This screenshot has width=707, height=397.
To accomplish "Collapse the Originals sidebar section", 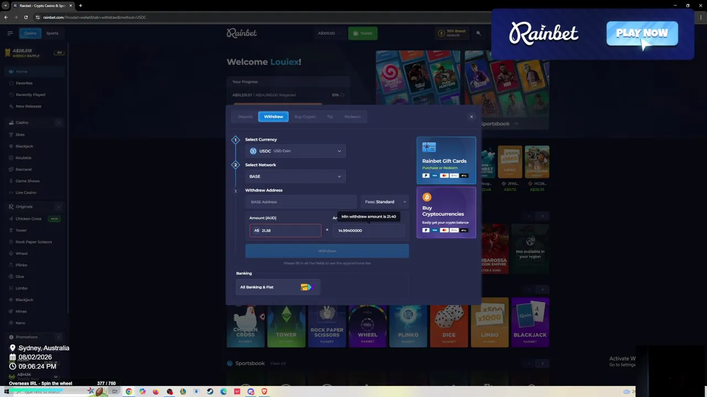I will point(59,207).
